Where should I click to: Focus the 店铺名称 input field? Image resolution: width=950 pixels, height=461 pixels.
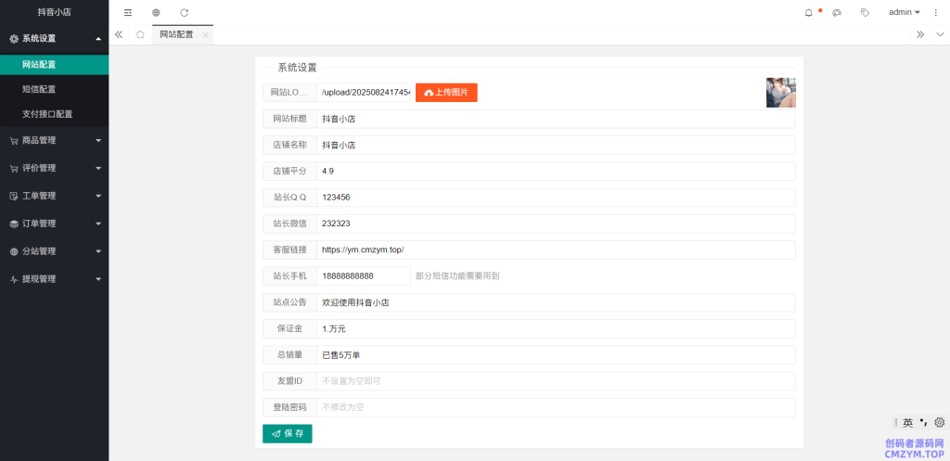(x=556, y=146)
